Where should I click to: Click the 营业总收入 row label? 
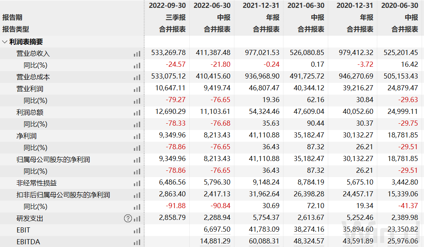point(33,53)
